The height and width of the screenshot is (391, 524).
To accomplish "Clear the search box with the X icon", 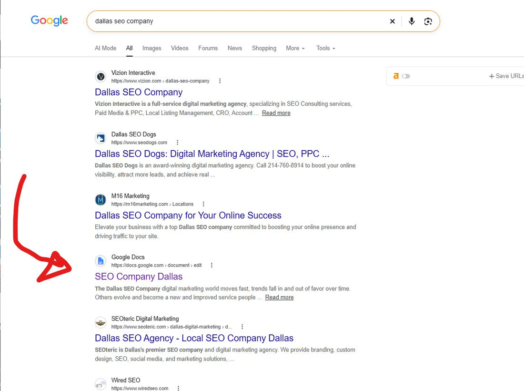I will click(393, 21).
